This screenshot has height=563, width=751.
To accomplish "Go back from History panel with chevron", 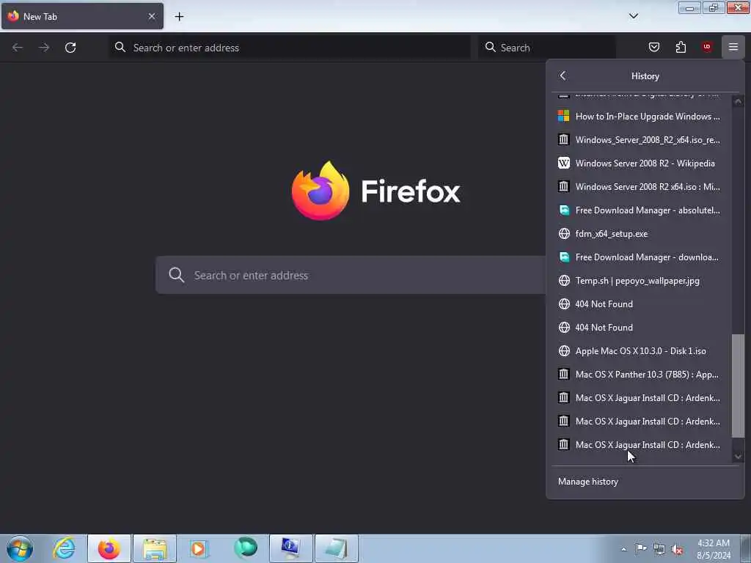I will (563, 76).
